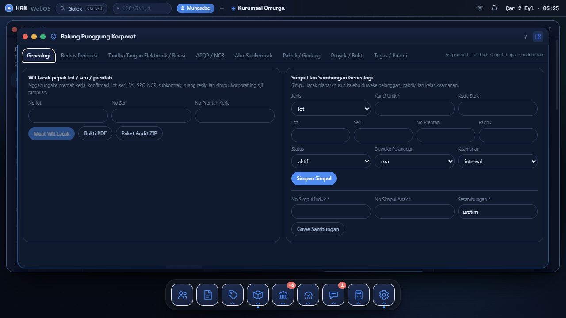Focus the No Lot input field
566x318 pixels.
[x=68, y=116]
